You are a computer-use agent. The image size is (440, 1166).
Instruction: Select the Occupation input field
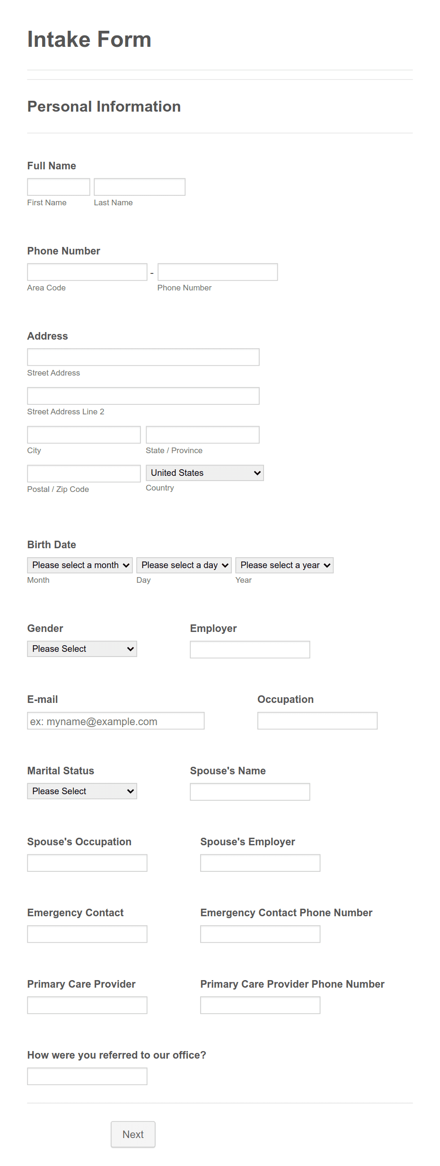click(317, 720)
